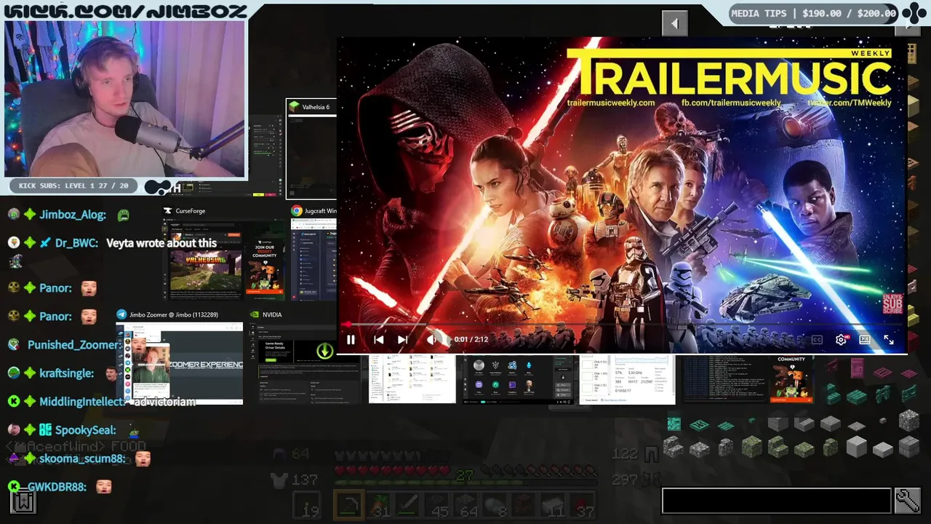Select the teal warped planks block
The image size is (931, 524).
click(674, 424)
